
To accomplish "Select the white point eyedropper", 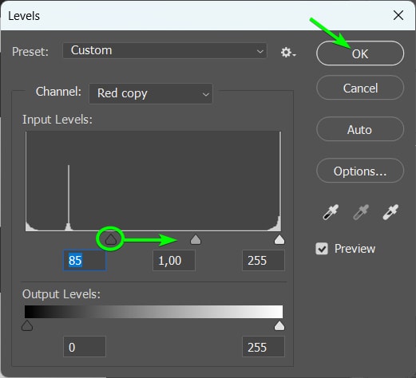I will point(390,212).
